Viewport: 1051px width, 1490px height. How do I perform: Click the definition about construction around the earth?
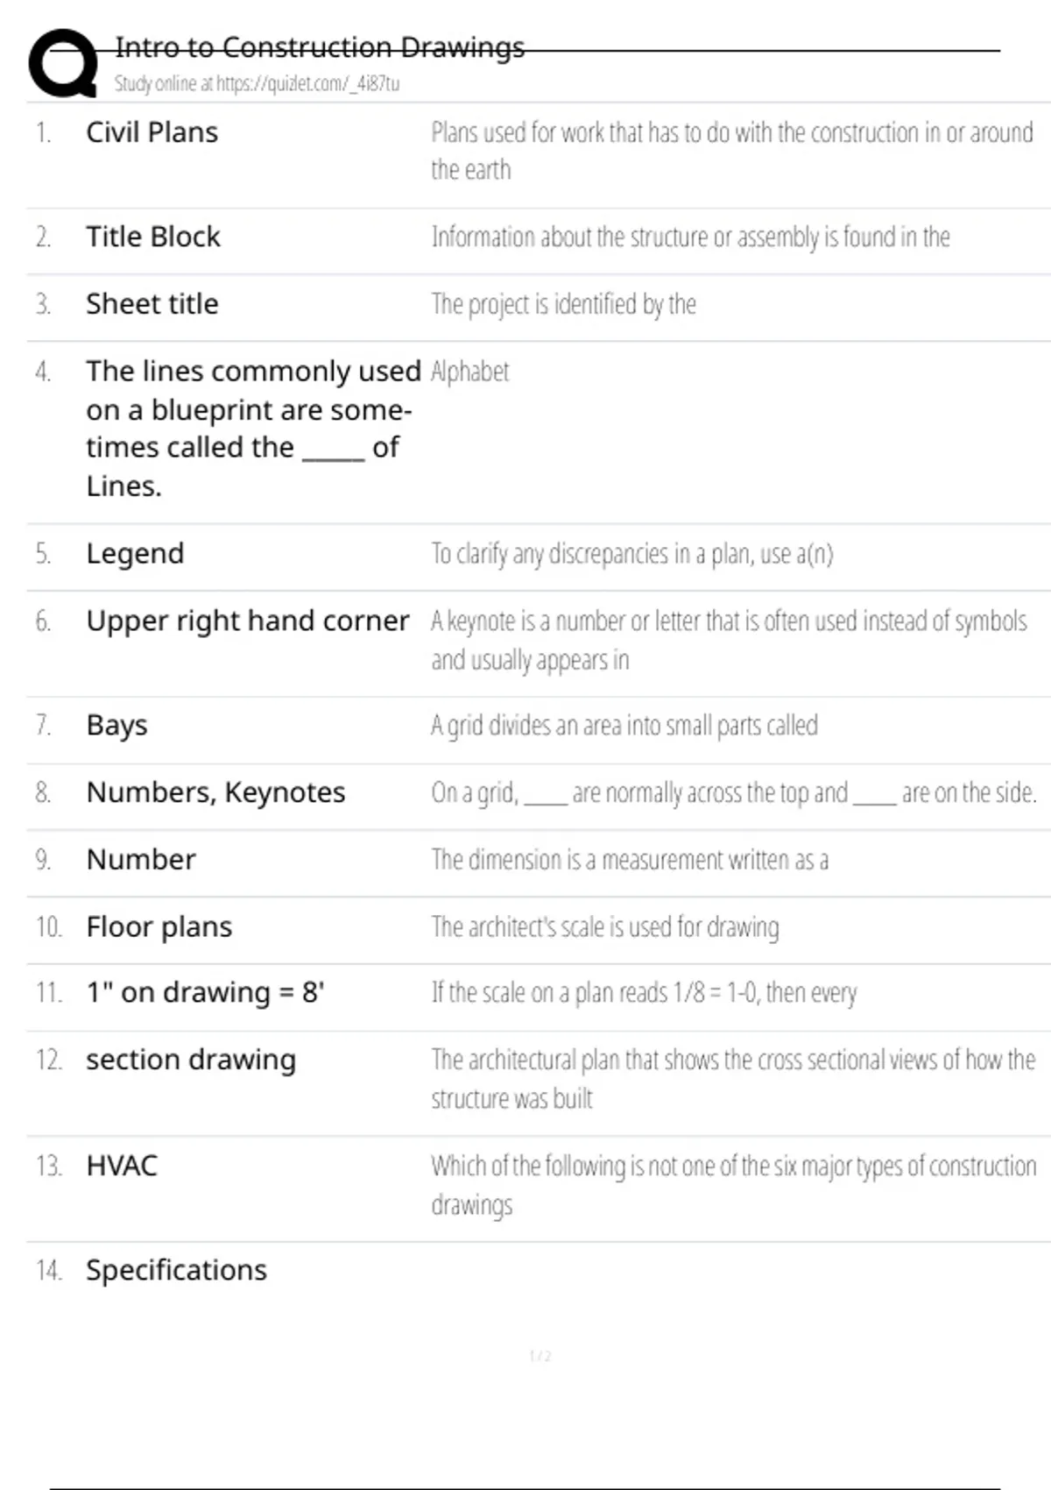coord(731,151)
